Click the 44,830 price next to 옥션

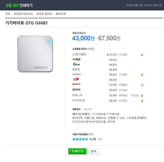113,60
